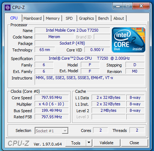Expand the Socket #1 selection combo box

[x=52, y=131]
